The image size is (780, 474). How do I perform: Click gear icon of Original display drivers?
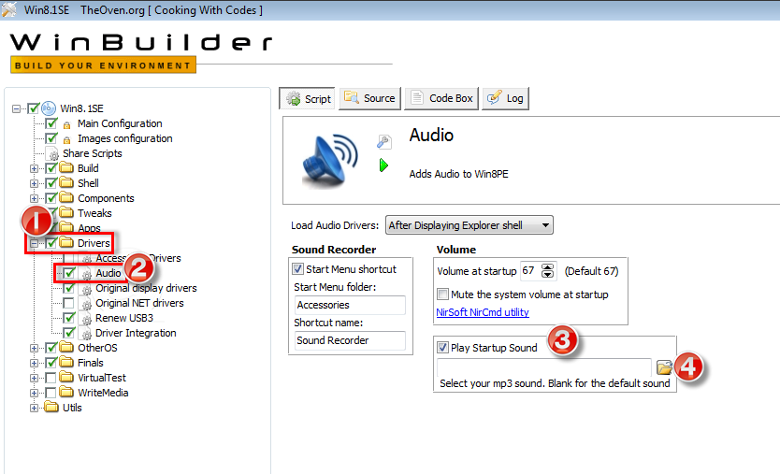tap(86, 289)
